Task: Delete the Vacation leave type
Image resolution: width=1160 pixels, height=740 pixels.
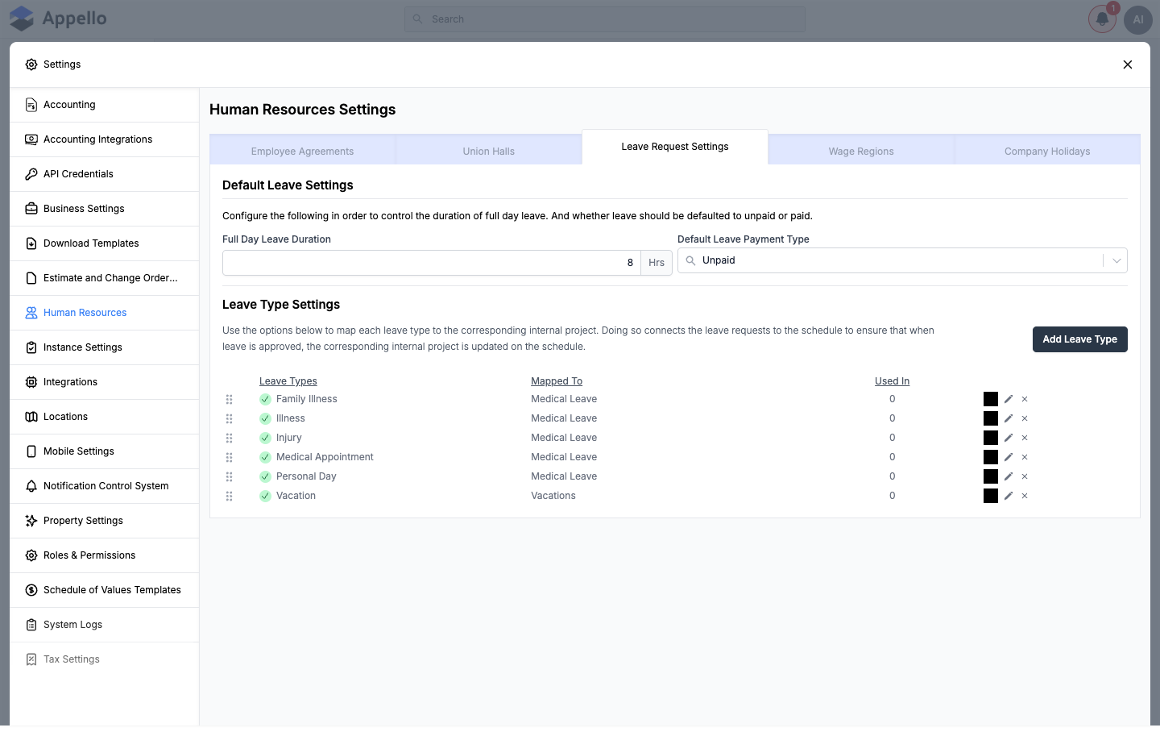Action: tap(1025, 496)
